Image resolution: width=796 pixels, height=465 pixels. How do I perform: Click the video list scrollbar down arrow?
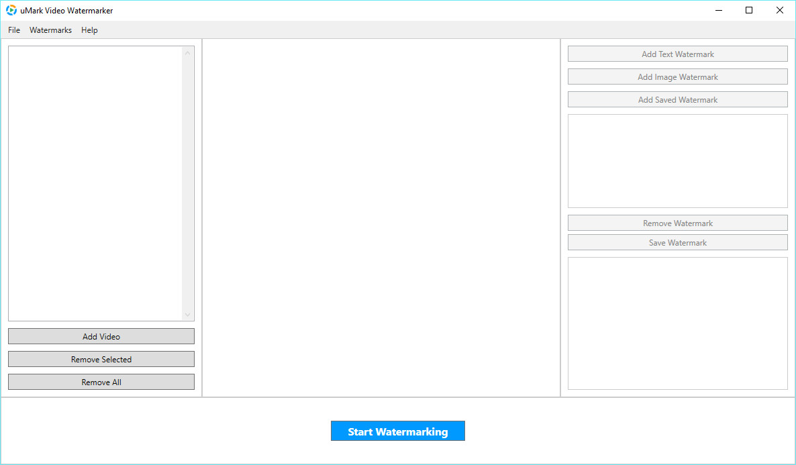point(188,314)
